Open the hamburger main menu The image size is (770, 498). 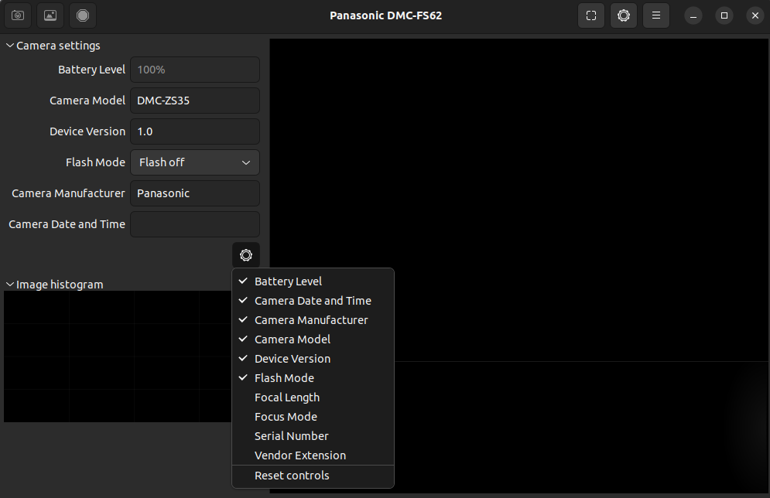click(x=656, y=15)
